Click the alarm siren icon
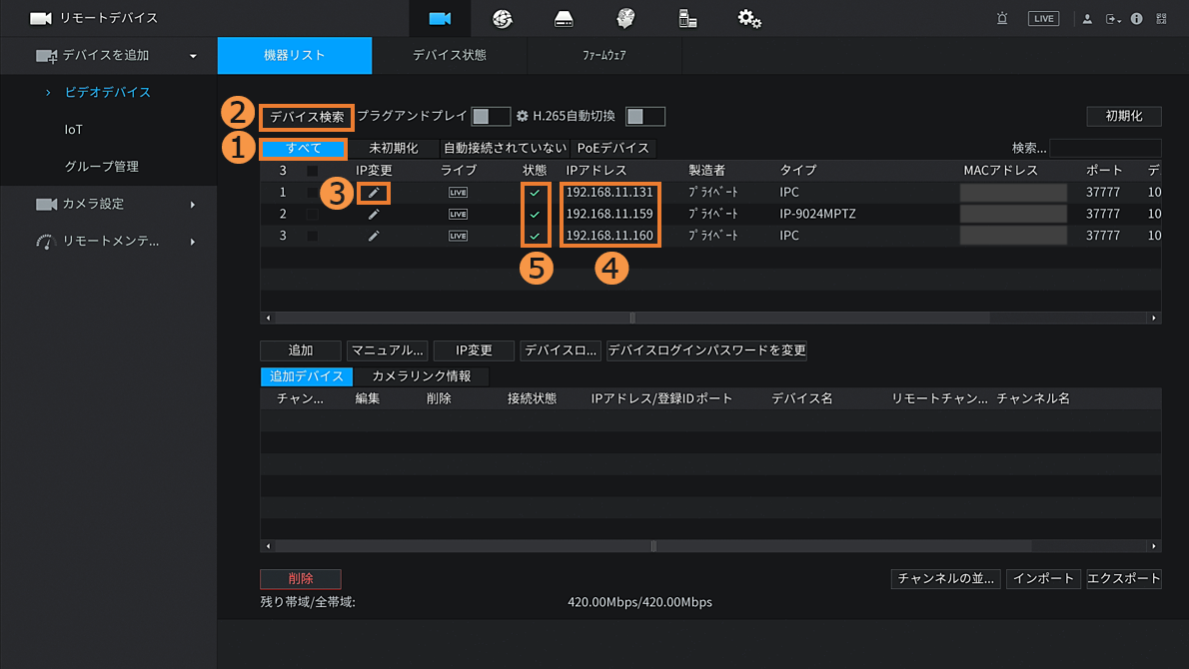This screenshot has height=669, width=1189. point(1002,19)
